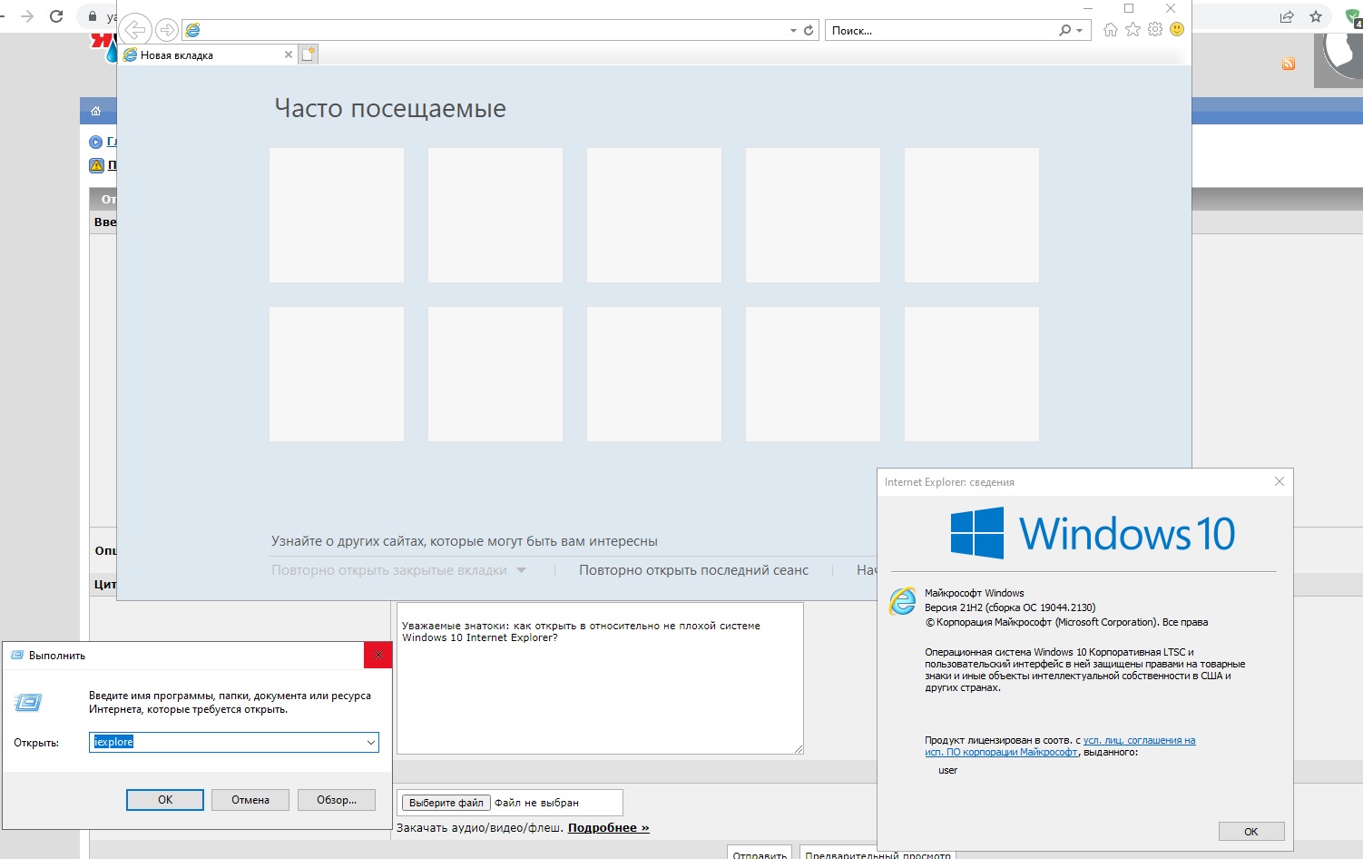Click the yellow warning triangle icon on website

pos(96,165)
